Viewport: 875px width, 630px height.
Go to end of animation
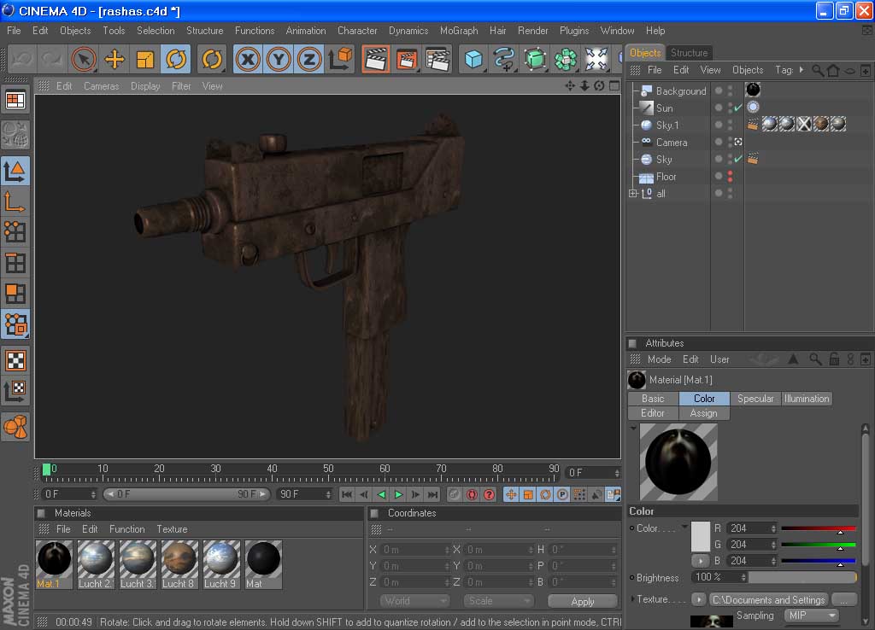(x=432, y=494)
